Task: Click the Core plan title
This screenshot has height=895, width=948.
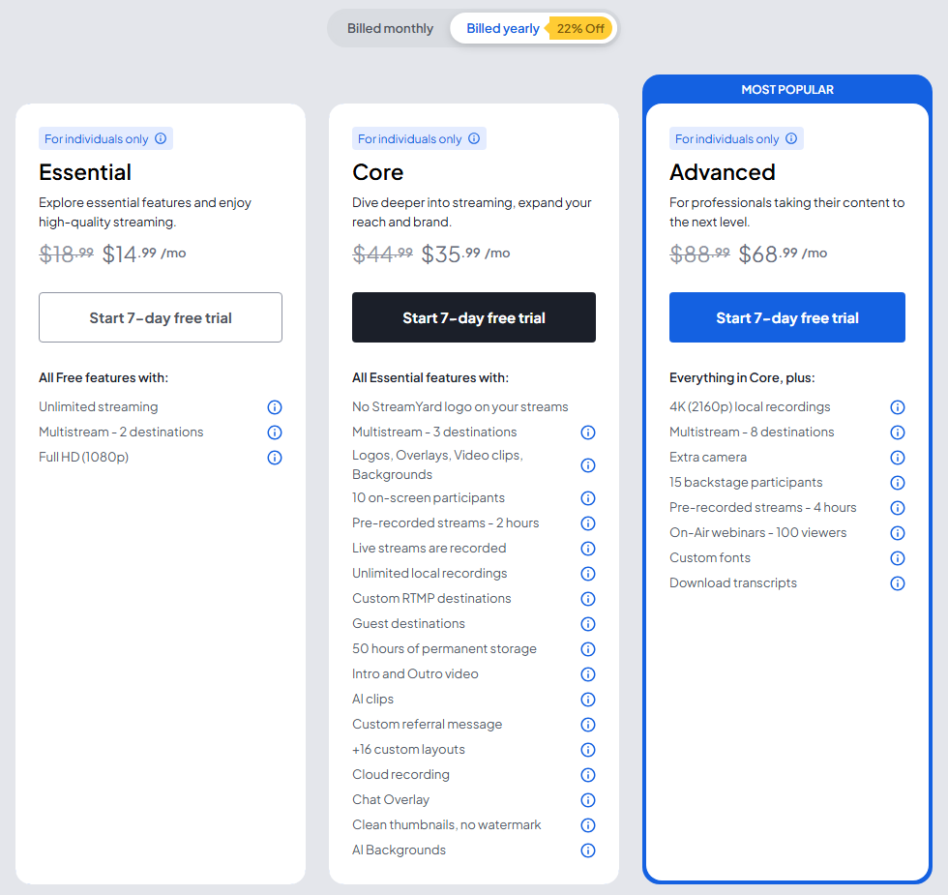Action: [x=378, y=172]
